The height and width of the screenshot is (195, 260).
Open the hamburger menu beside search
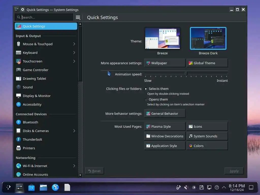(x=78, y=18)
